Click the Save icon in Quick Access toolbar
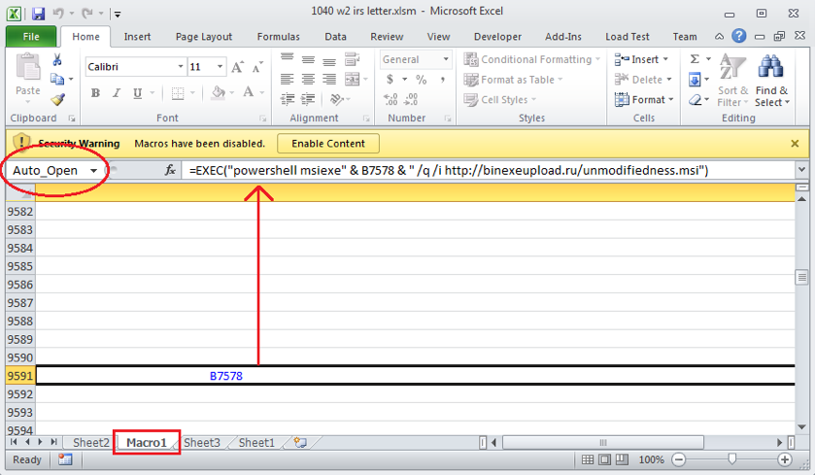815x475 pixels. tap(38, 14)
